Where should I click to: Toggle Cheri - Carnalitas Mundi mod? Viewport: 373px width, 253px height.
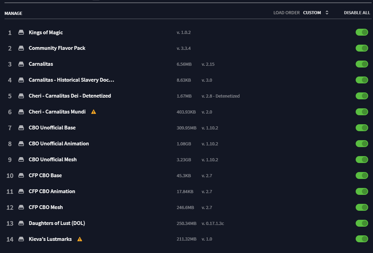click(362, 112)
